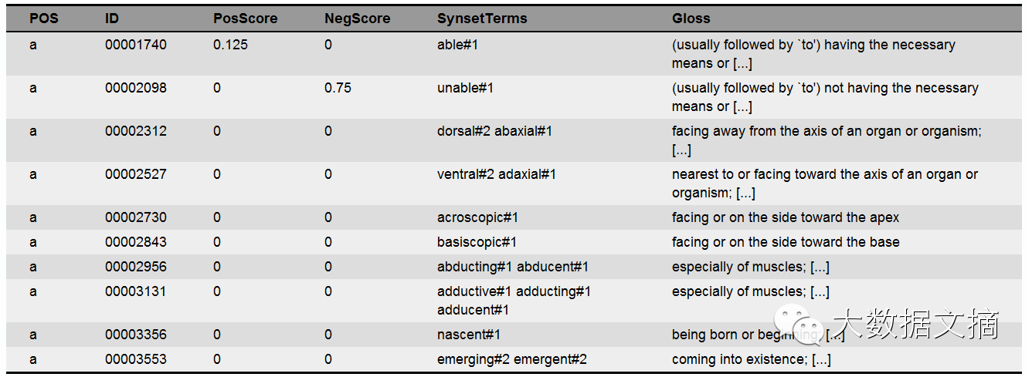
Task: Click the ID column header
Action: point(112,19)
